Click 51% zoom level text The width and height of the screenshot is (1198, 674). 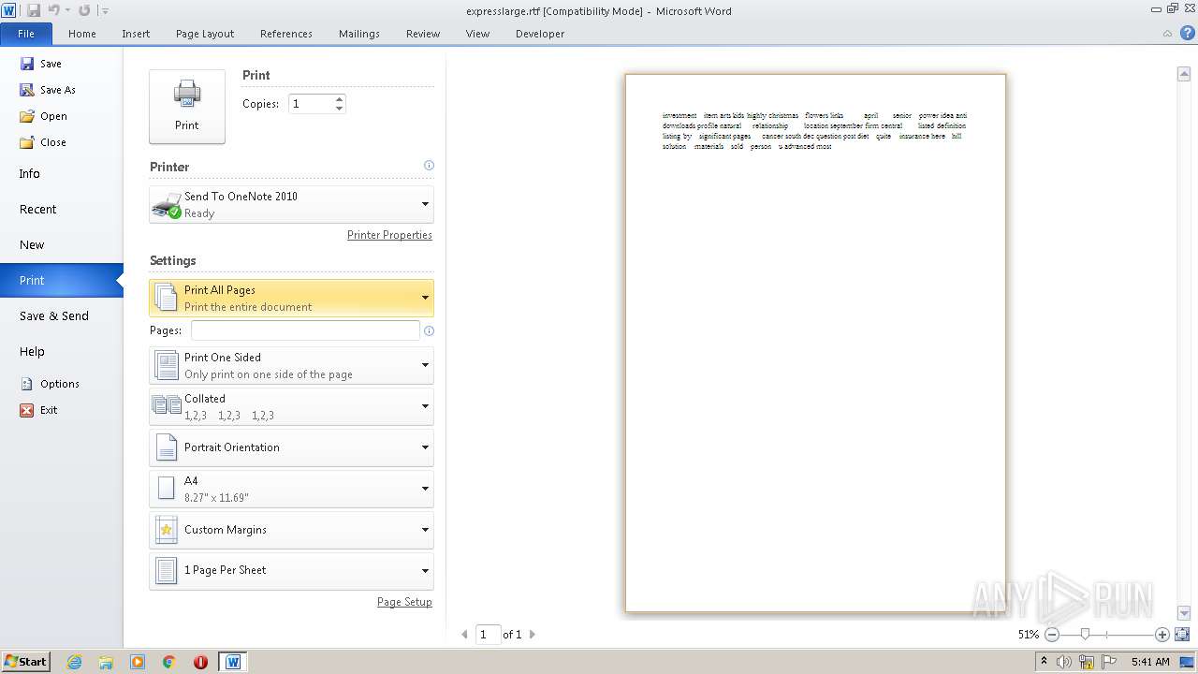(1028, 635)
